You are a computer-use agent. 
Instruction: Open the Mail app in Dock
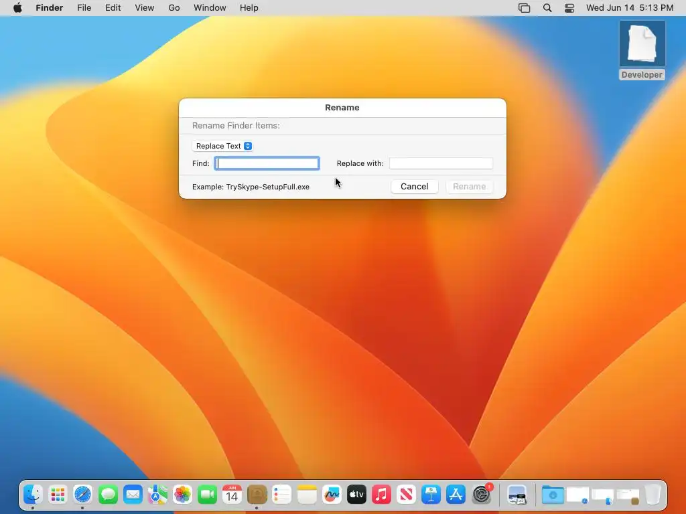point(133,495)
